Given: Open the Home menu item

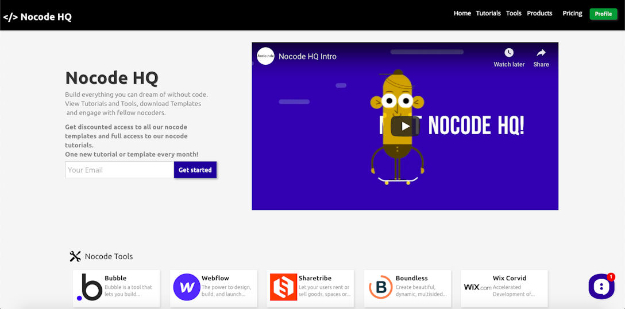Looking at the screenshot, I should pos(462,13).
